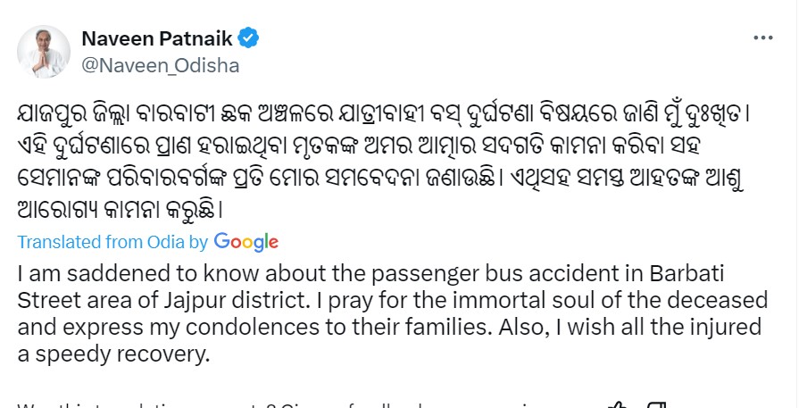
Task: Open the More options three-dot menu
Action: tap(763, 38)
